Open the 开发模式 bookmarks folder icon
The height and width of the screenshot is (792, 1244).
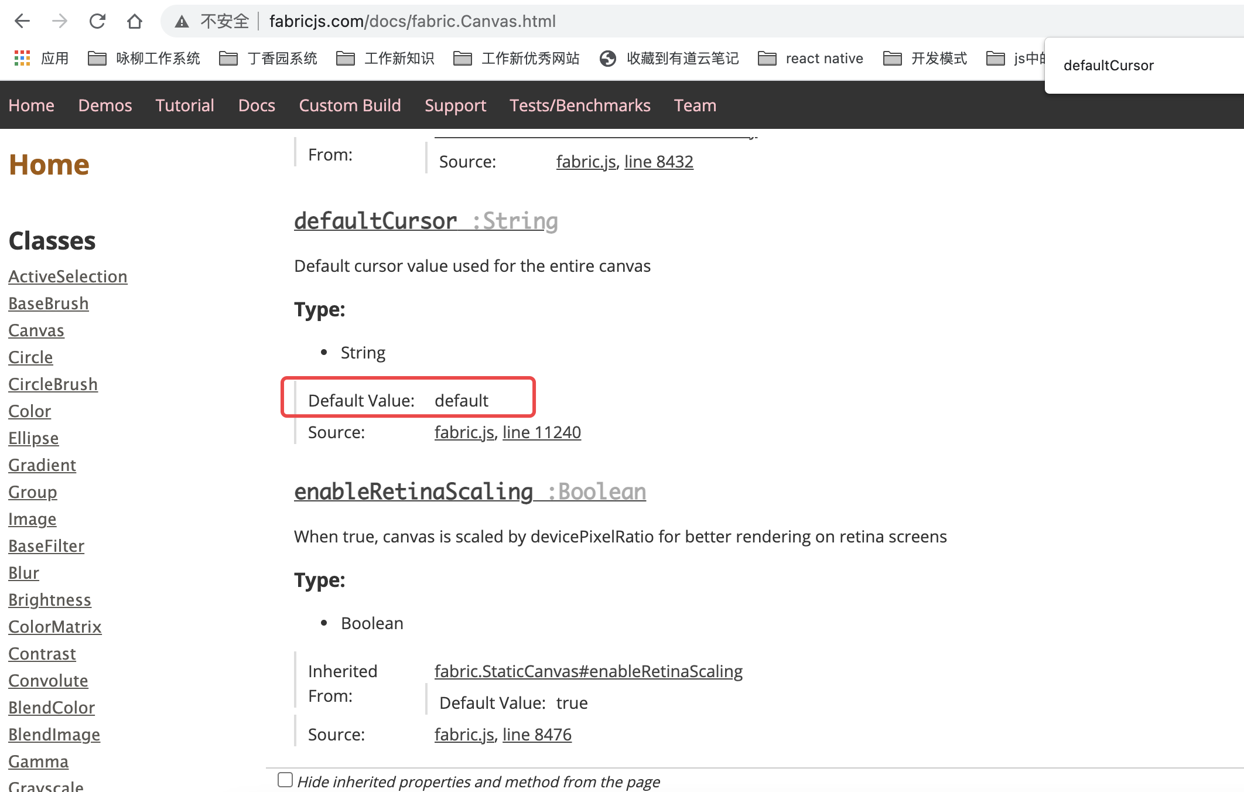893,58
